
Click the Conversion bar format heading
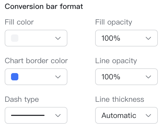44,6
